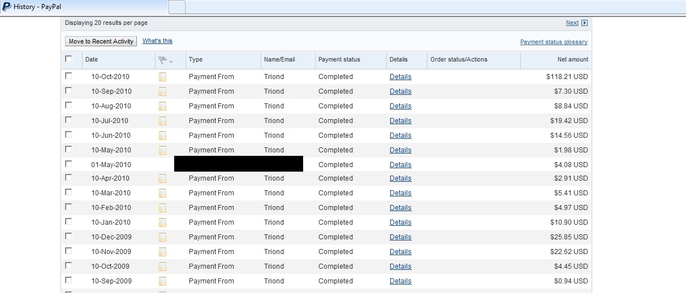Screen dimensions: 686x293
Task: Open note icon for 10-Apr-2010 payment
Action: (163, 178)
